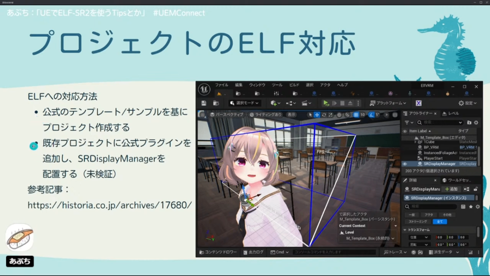Click the stop playback square button

343,103
